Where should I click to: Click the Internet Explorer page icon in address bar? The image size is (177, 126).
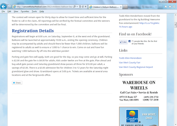coord(14,7)
